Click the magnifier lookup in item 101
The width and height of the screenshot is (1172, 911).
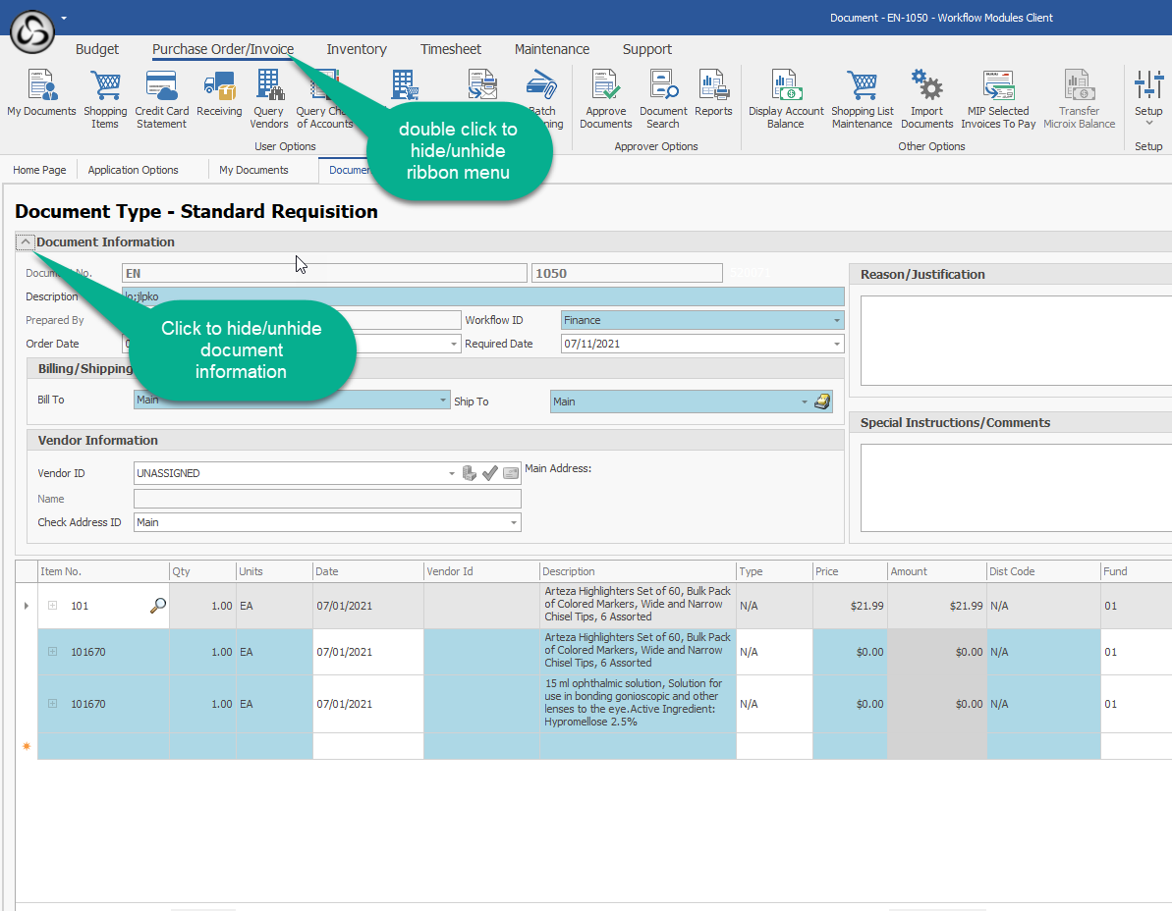tap(157, 607)
